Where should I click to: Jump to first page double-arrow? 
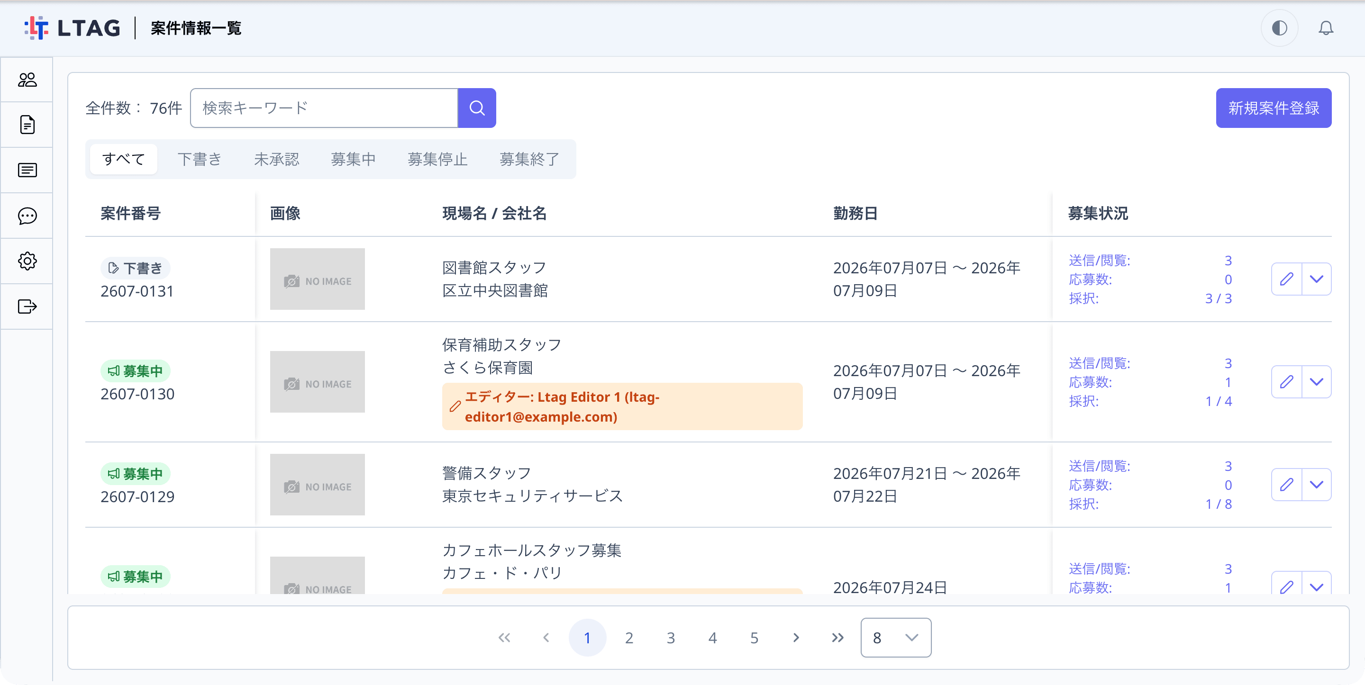coord(504,637)
